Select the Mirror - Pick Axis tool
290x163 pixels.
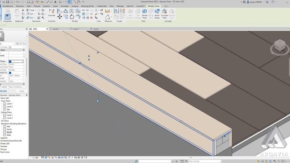(x=72, y=11)
